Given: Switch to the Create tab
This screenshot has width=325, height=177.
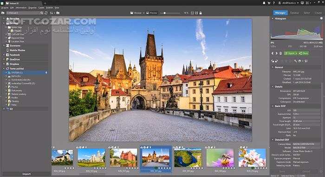Looking at the screenshot, I should pyautogui.click(x=318, y=13).
